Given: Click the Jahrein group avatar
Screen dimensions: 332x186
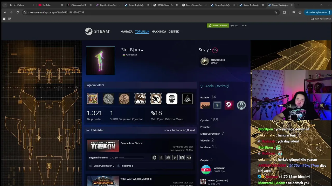Looking at the screenshot, I should [x=203, y=182].
